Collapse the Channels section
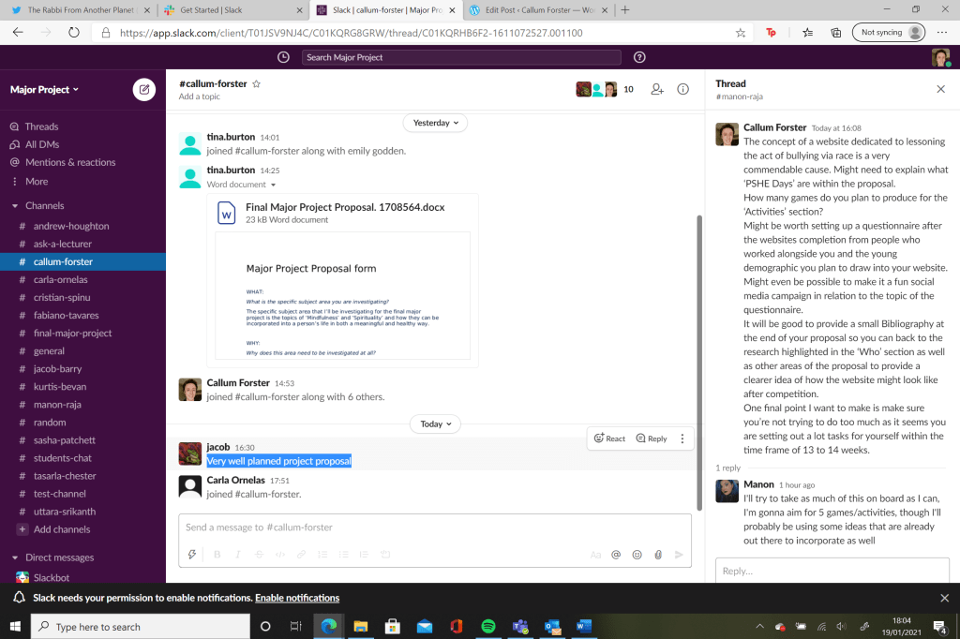This screenshot has height=639, width=960. pos(15,206)
